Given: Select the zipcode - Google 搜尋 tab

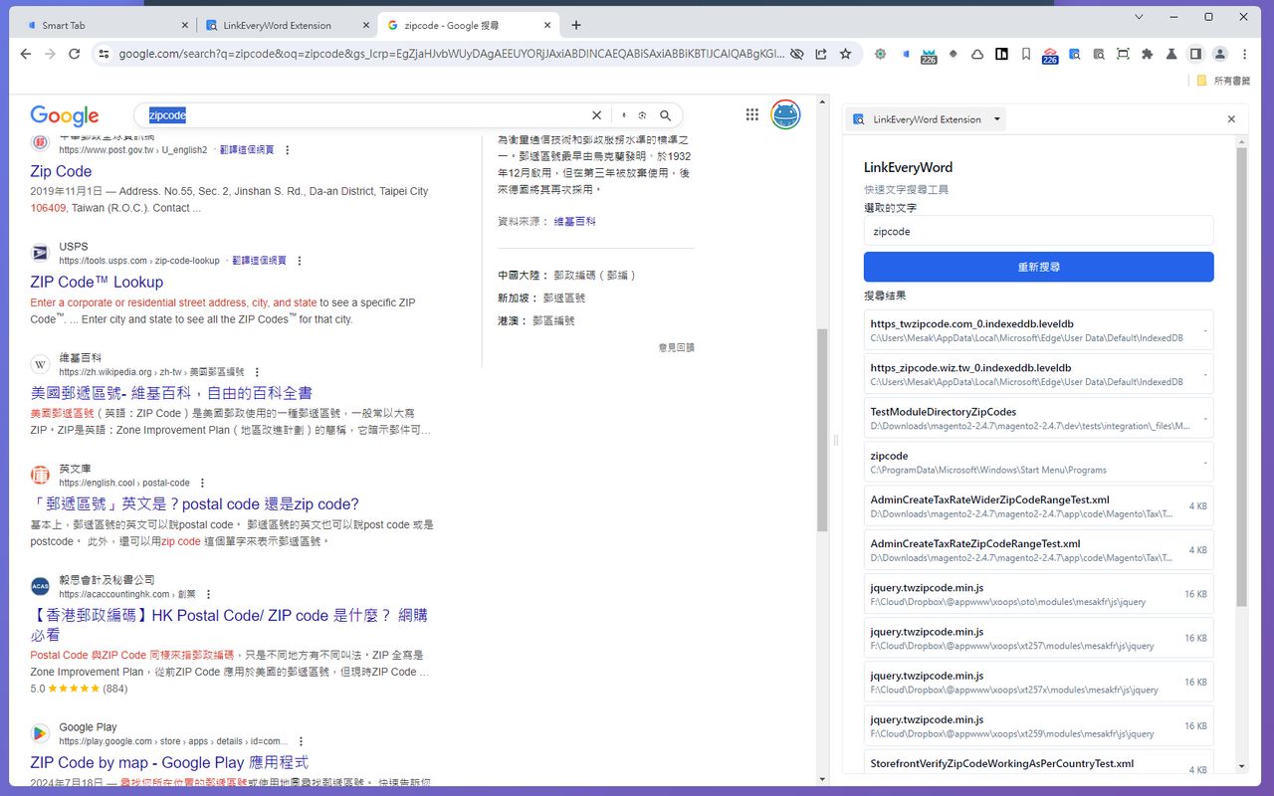Looking at the screenshot, I should (469, 25).
